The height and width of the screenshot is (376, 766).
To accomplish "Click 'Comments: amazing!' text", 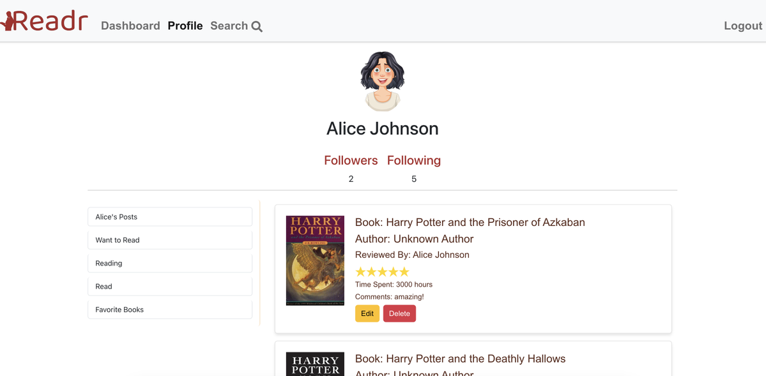I will click(x=389, y=297).
